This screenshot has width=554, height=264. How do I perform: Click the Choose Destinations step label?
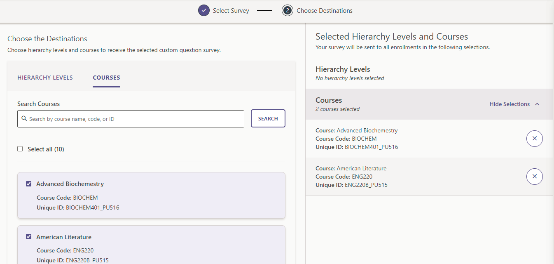click(325, 11)
